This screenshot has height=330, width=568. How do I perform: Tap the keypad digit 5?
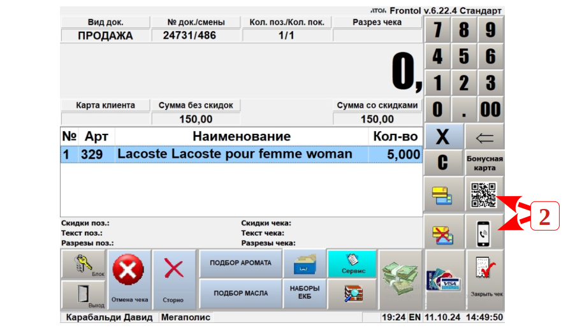pos(464,56)
